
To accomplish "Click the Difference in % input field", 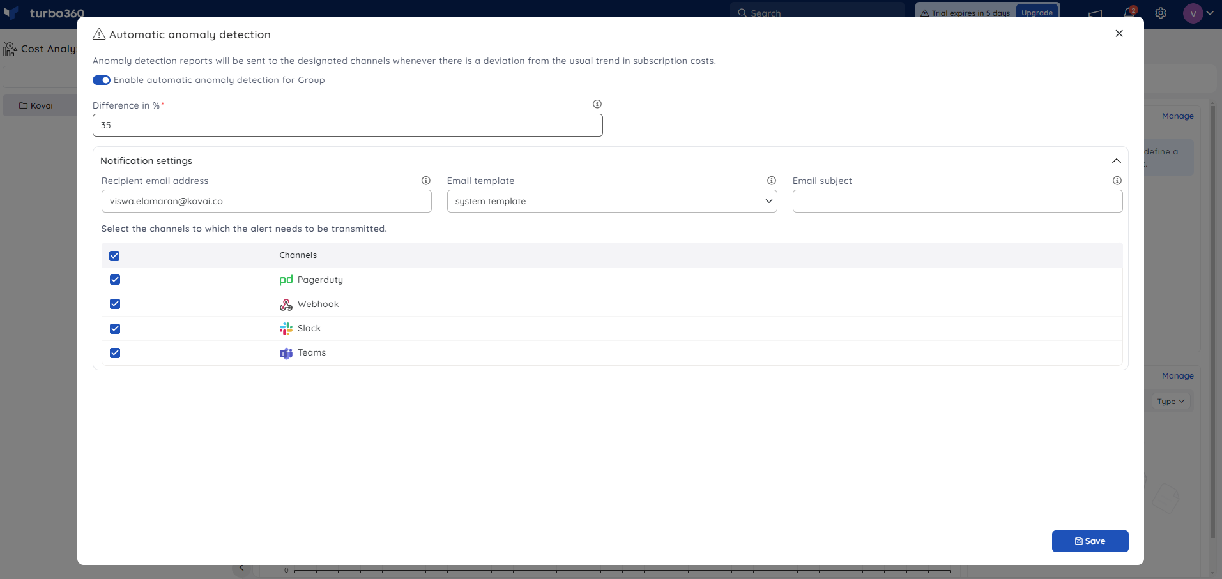I will (x=348, y=125).
